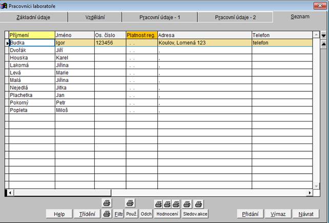The height and width of the screenshot is (223, 329).
Task: Select the Příjmení column header
Action: [x=31, y=34]
